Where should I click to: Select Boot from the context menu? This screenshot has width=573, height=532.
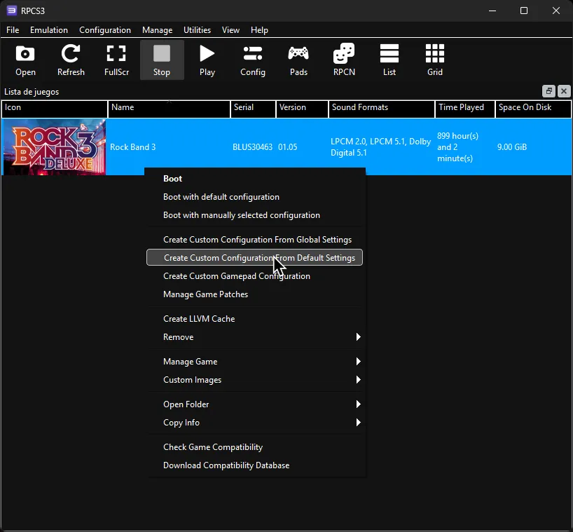tap(172, 178)
